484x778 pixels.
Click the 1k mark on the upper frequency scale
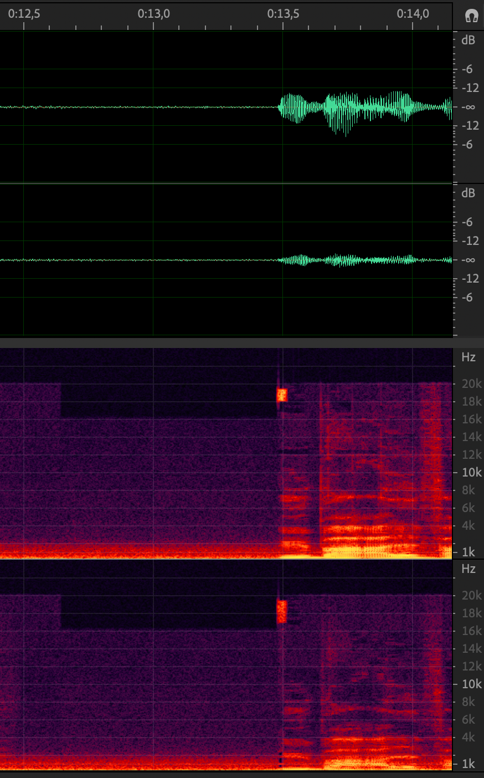point(468,552)
